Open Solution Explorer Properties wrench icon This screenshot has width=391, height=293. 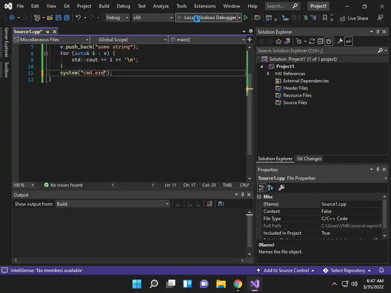pos(340,41)
